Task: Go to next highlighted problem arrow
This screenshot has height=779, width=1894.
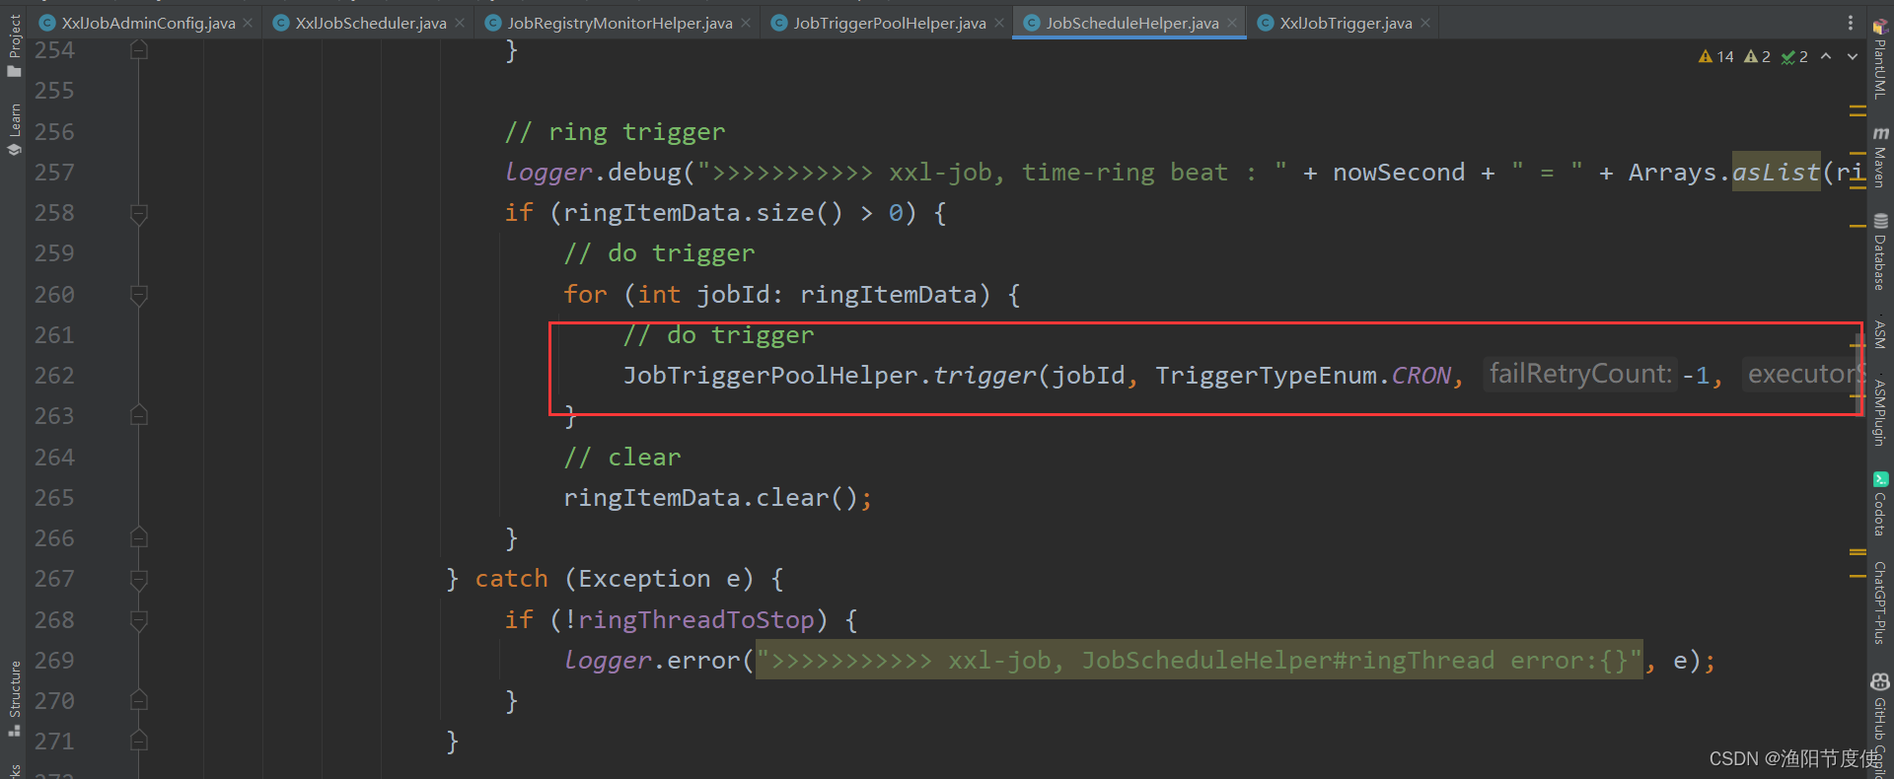Action: click(1853, 56)
